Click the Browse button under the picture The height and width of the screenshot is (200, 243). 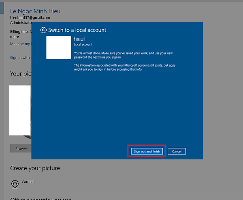point(21,148)
